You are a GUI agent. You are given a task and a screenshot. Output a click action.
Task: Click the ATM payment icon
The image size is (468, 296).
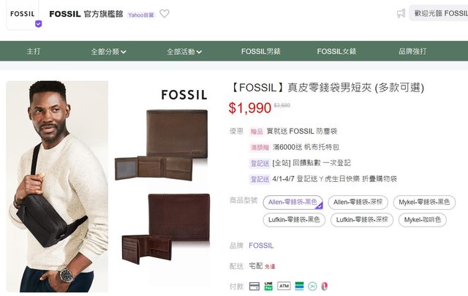click(x=284, y=286)
